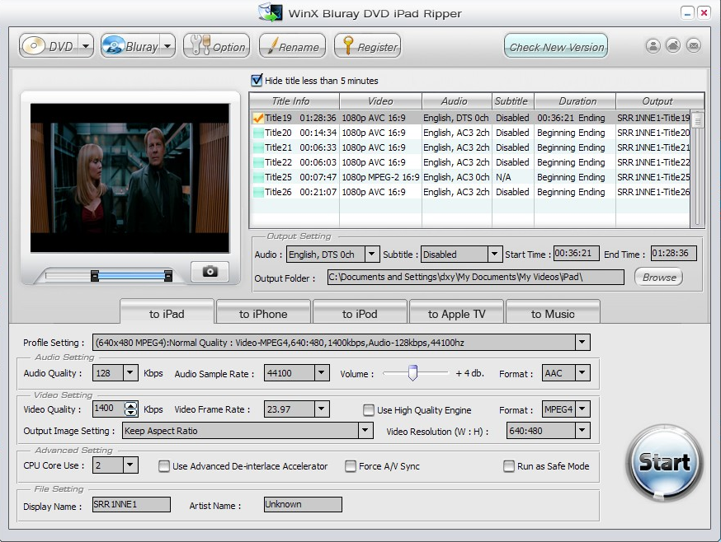The height and width of the screenshot is (542, 721).
Task: Click the Register key icon button
Action: tap(367, 46)
